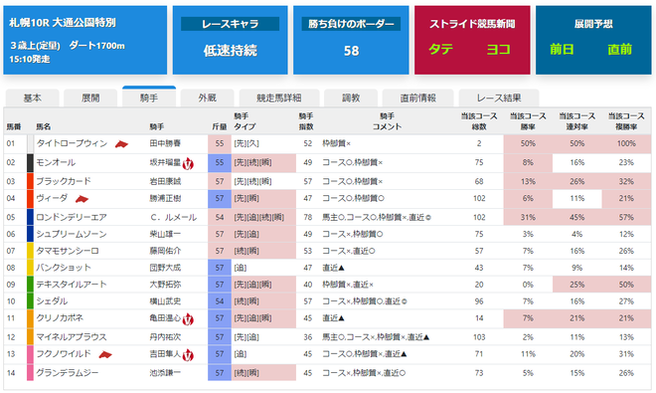
Task: Click red badge icon beside 吉田隼人
Action: (188, 355)
